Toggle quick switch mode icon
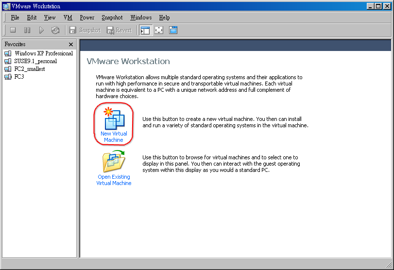Image resolution: width=394 pixels, height=270 pixels. point(173,30)
